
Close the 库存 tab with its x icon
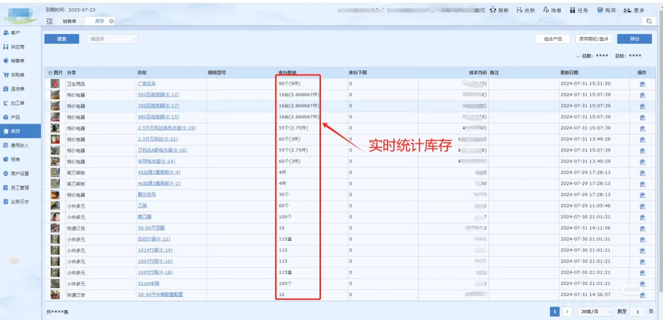(x=111, y=21)
